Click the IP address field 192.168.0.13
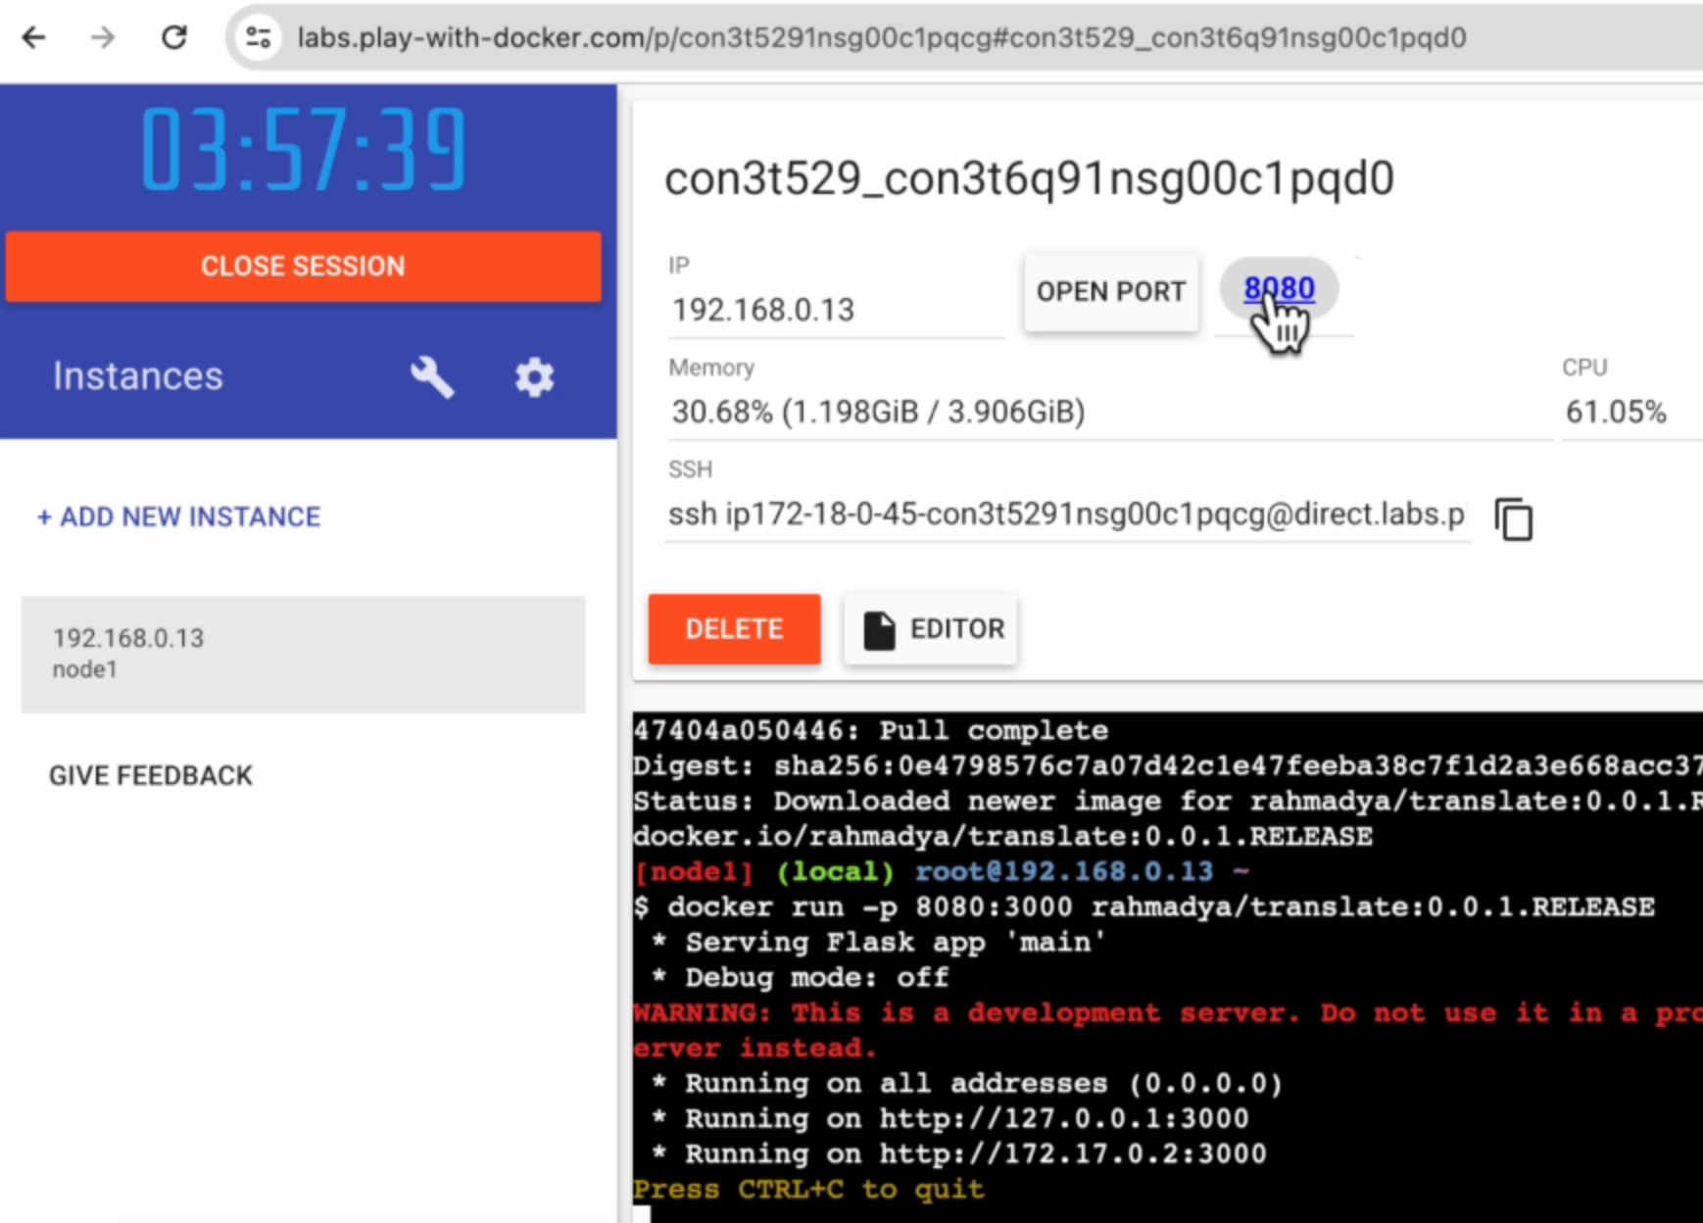 point(835,311)
